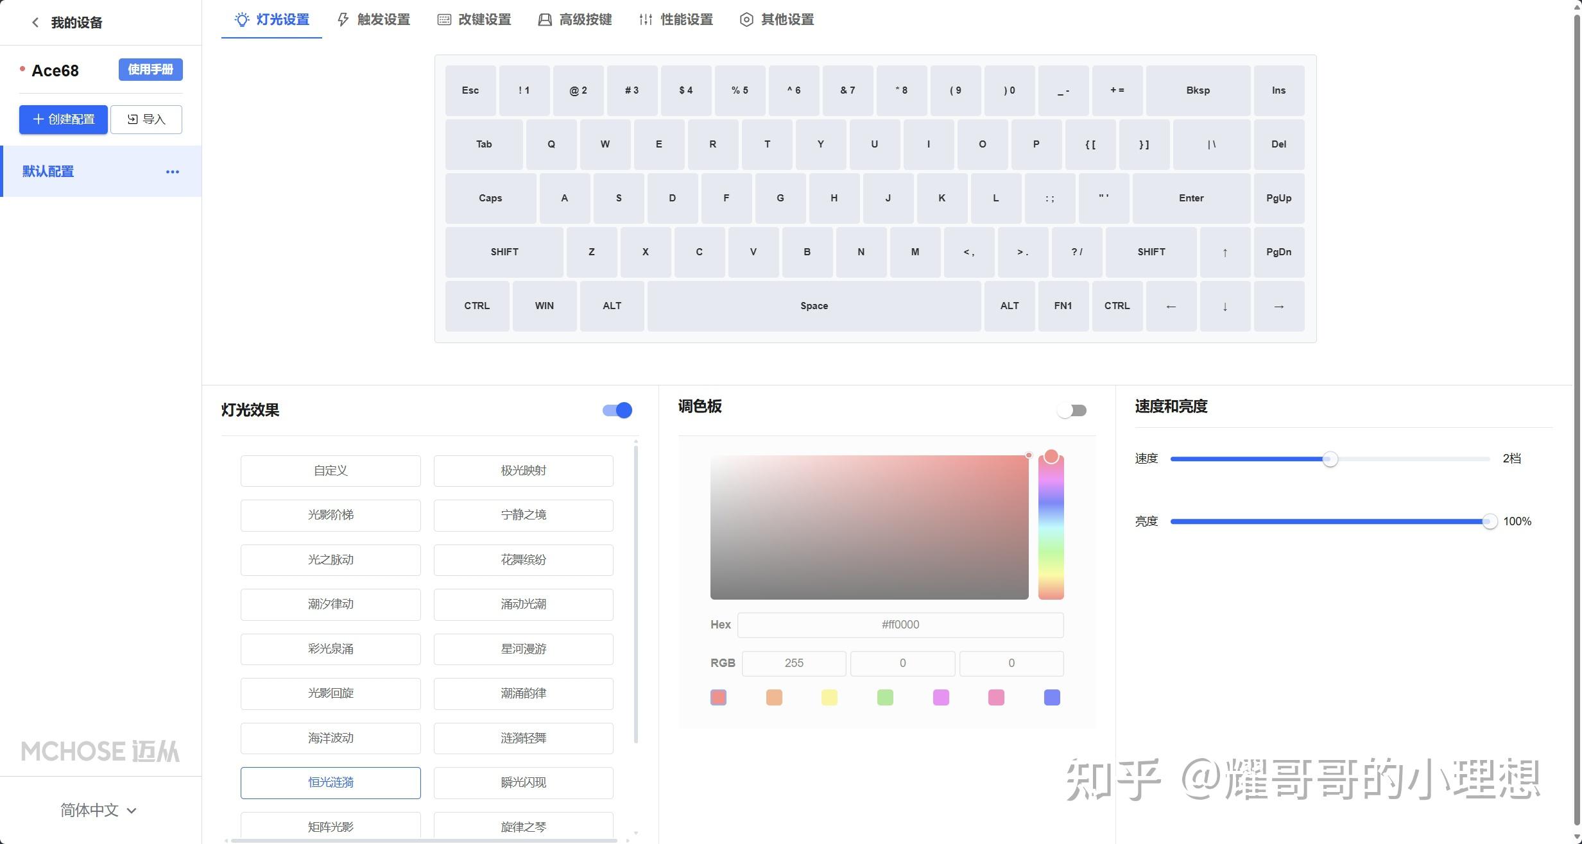Open the 默认配置 options via three-dot icon
Screen dimensions: 1582x844
tap(171, 171)
